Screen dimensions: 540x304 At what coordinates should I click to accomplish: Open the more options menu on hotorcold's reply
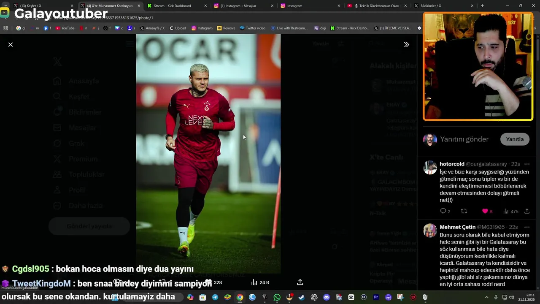coord(527,164)
